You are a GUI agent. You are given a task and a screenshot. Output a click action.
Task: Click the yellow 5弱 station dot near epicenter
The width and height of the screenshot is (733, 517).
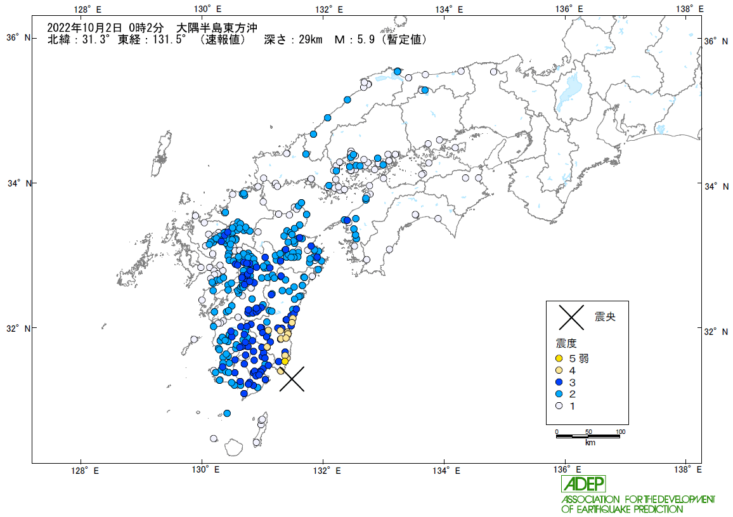[285, 361]
